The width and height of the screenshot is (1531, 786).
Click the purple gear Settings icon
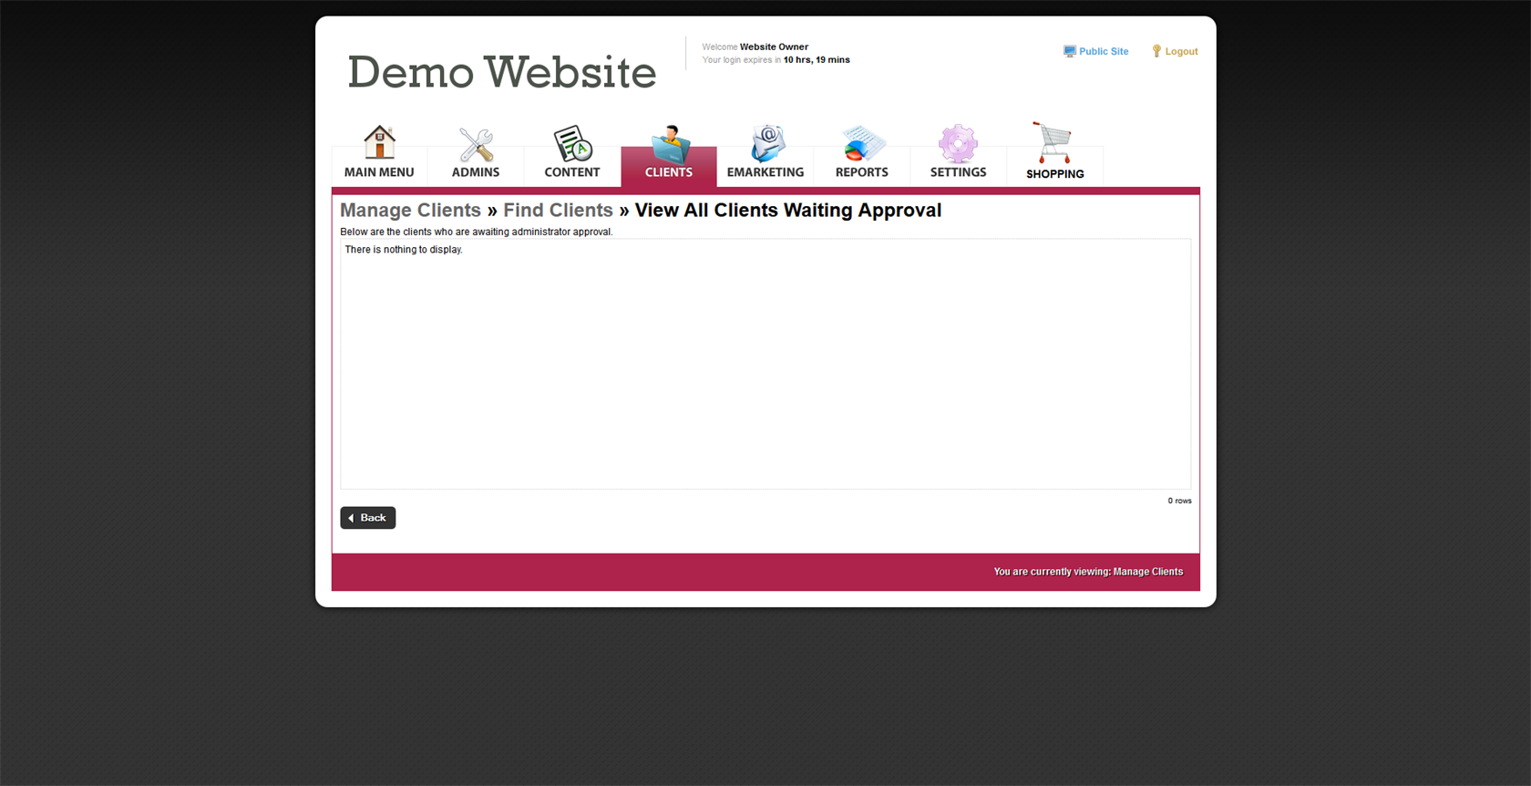point(958,144)
